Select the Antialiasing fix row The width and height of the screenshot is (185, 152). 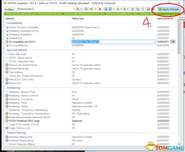90,38
